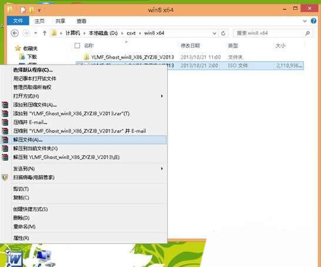Click csxt in the address breadcrumb
The image size is (321, 267).
(131, 33)
